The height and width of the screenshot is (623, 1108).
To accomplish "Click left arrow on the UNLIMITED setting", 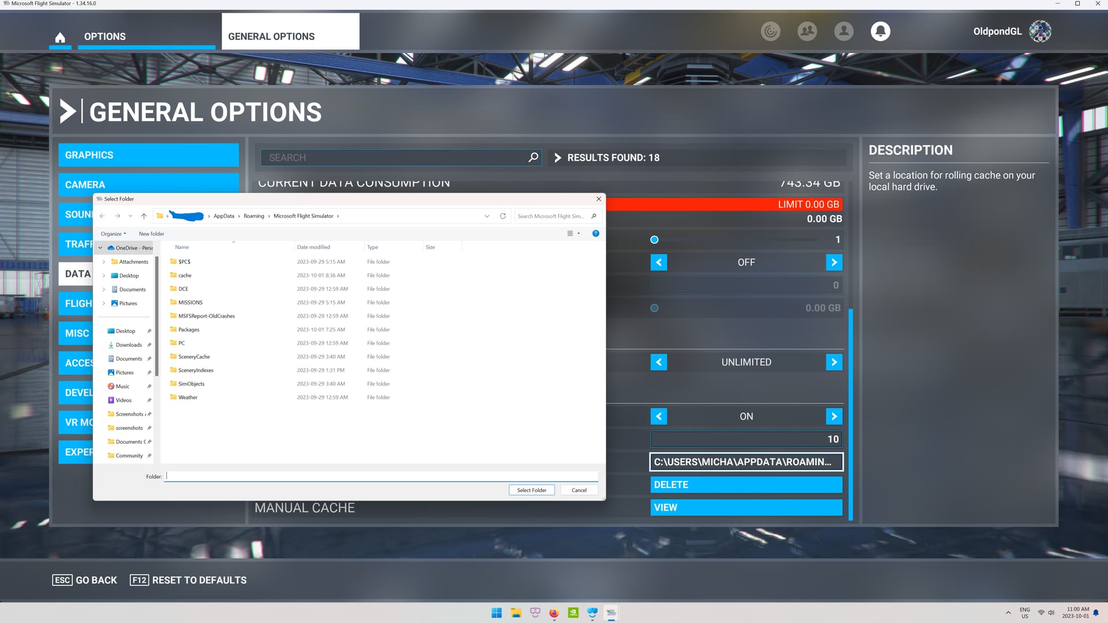I will click(x=658, y=362).
